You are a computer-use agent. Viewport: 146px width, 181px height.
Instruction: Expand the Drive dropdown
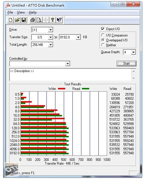point(50,30)
